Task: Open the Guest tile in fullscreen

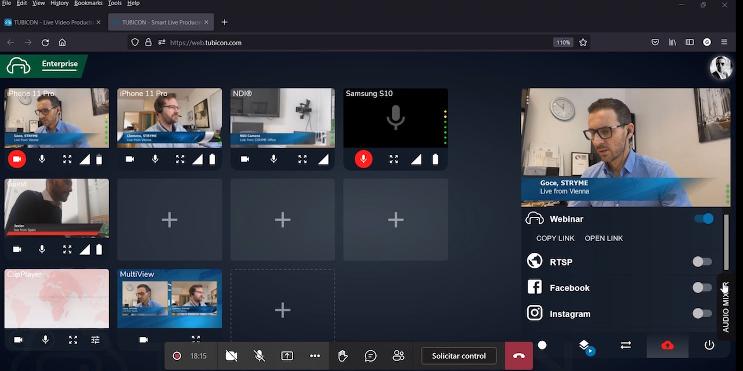Action: tap(67, 249)
